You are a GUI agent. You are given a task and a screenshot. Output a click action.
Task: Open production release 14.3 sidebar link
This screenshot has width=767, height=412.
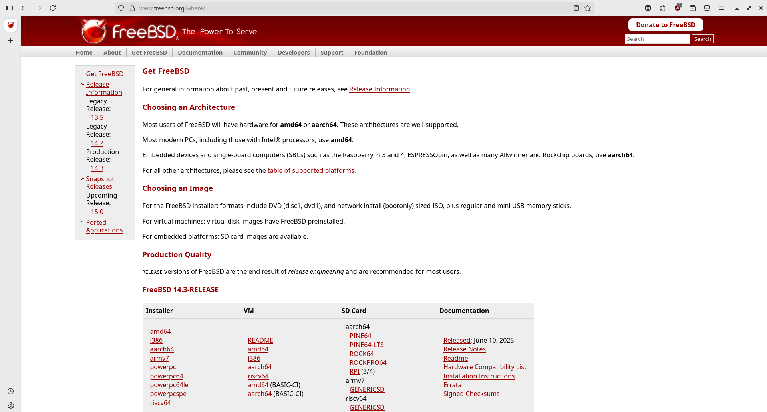pos(97,168)
